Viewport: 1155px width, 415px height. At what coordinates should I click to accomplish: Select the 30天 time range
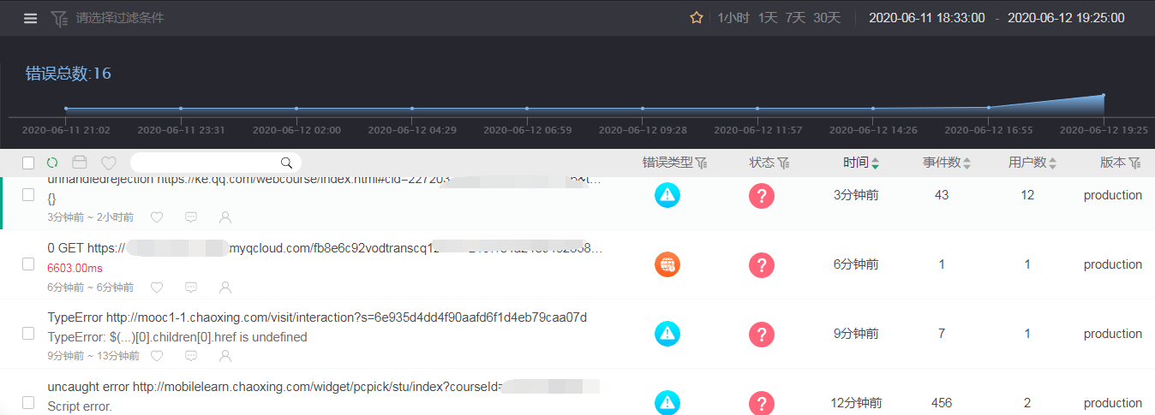coord(827,18)
